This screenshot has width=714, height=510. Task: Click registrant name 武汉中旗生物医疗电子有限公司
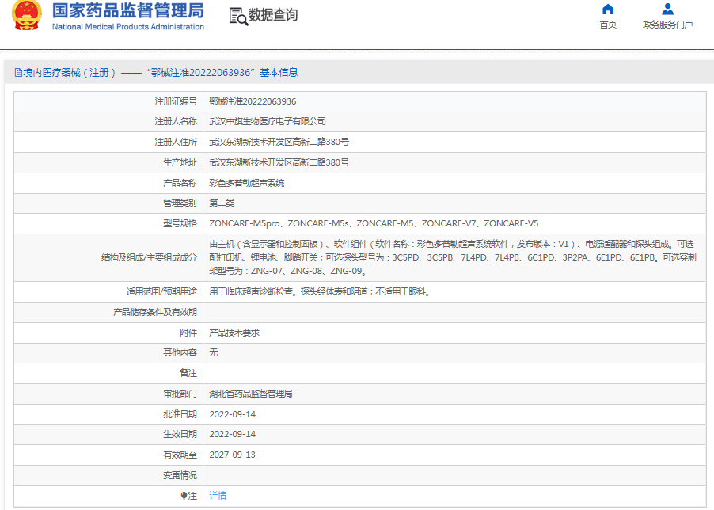268,122
